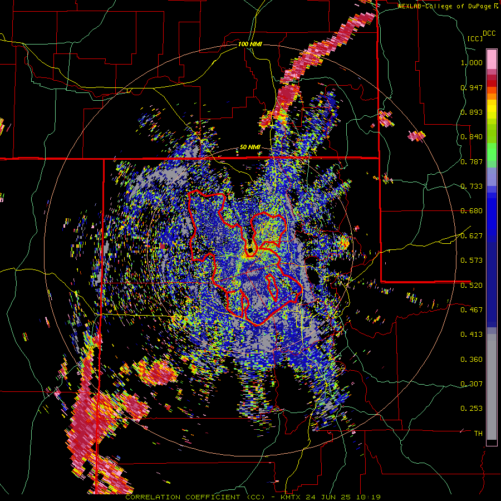
Task: Select the 0.360 legend value
Action: coord(471,360)
